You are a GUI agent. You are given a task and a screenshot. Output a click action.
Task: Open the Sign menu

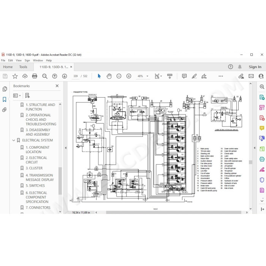click(x=27, y=60)
